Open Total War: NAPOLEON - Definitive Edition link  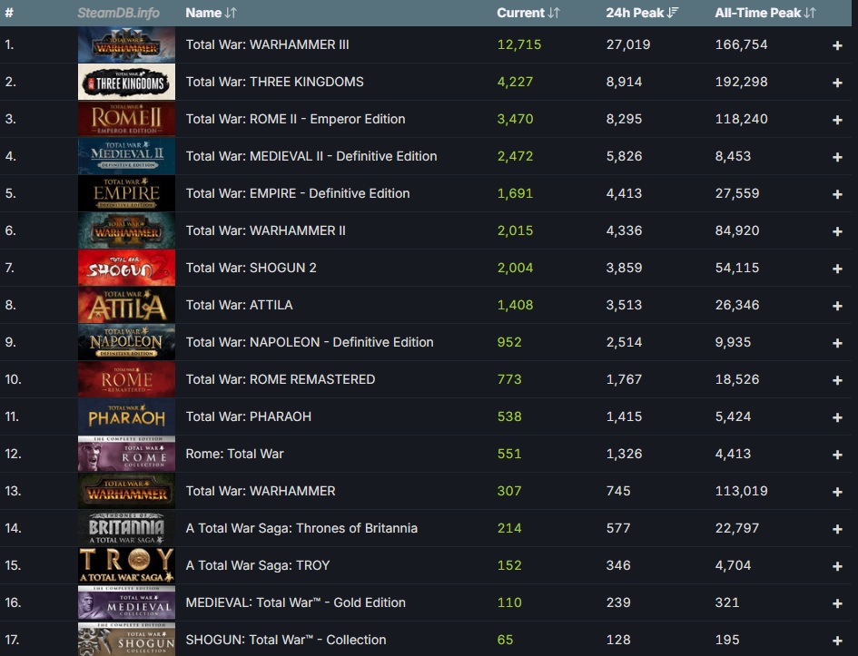[310, 342]
